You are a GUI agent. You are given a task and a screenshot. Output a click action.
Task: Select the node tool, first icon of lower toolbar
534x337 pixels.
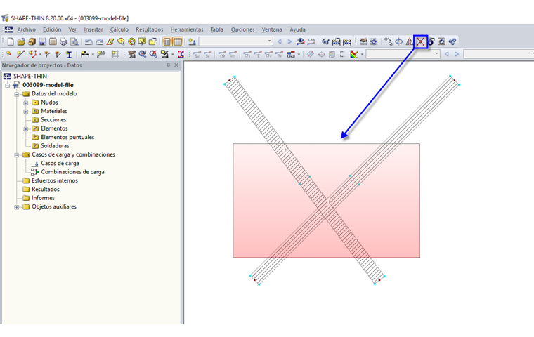point(9,54)
